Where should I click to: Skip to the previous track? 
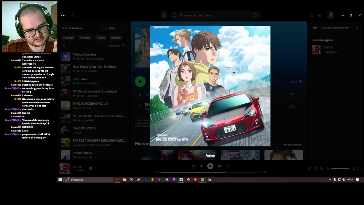pyautogui.click(x=201, y=166)
